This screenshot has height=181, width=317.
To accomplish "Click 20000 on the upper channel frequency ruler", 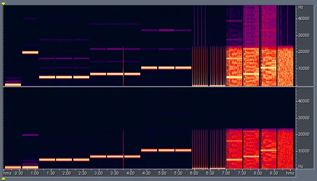I will pyautogui.click(x=304, y=52).
